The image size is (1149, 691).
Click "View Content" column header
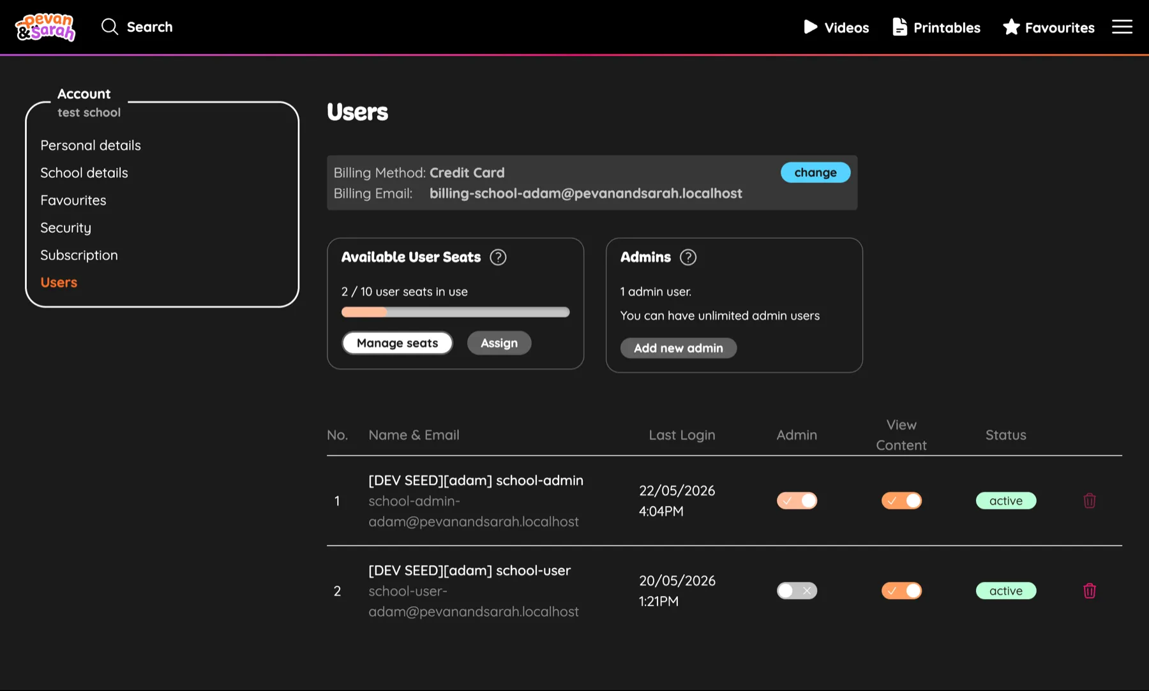coord(901,435)
